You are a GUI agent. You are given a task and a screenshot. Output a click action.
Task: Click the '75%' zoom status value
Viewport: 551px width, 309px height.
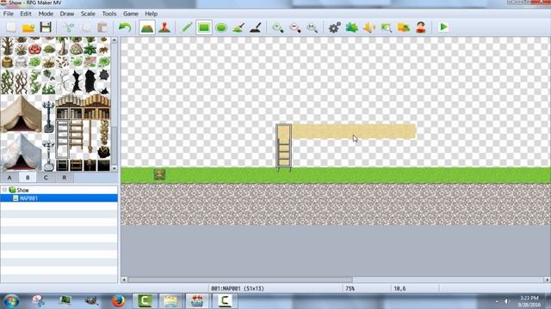click(x=350, y=288)
